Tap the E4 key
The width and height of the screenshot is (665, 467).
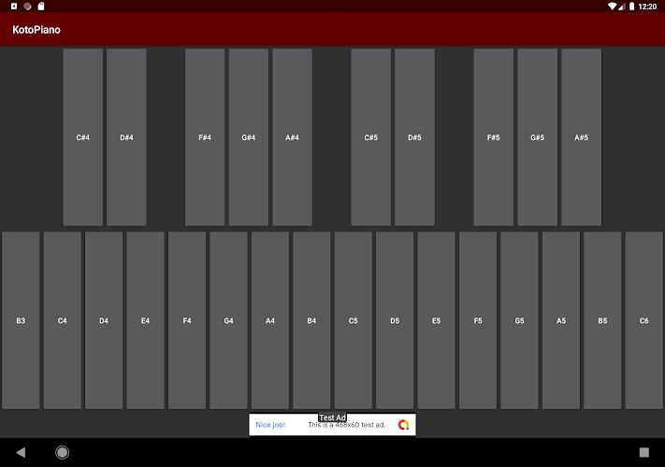(x=146, y=320)
